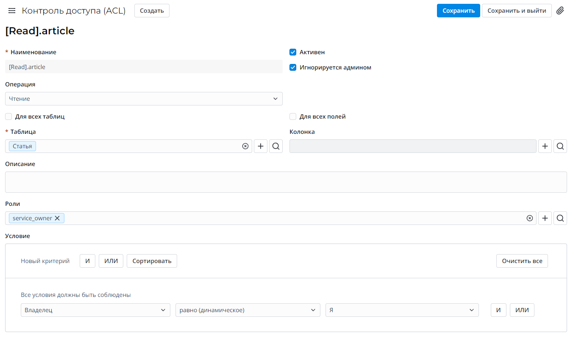Click ИЛИ button beside the Владелец condition
The height and width of the screenshot is (338, 573).
tap(522, 310)
